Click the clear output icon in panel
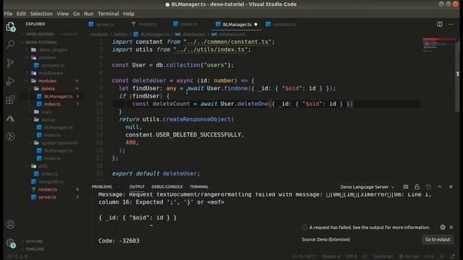 (406, 187)
